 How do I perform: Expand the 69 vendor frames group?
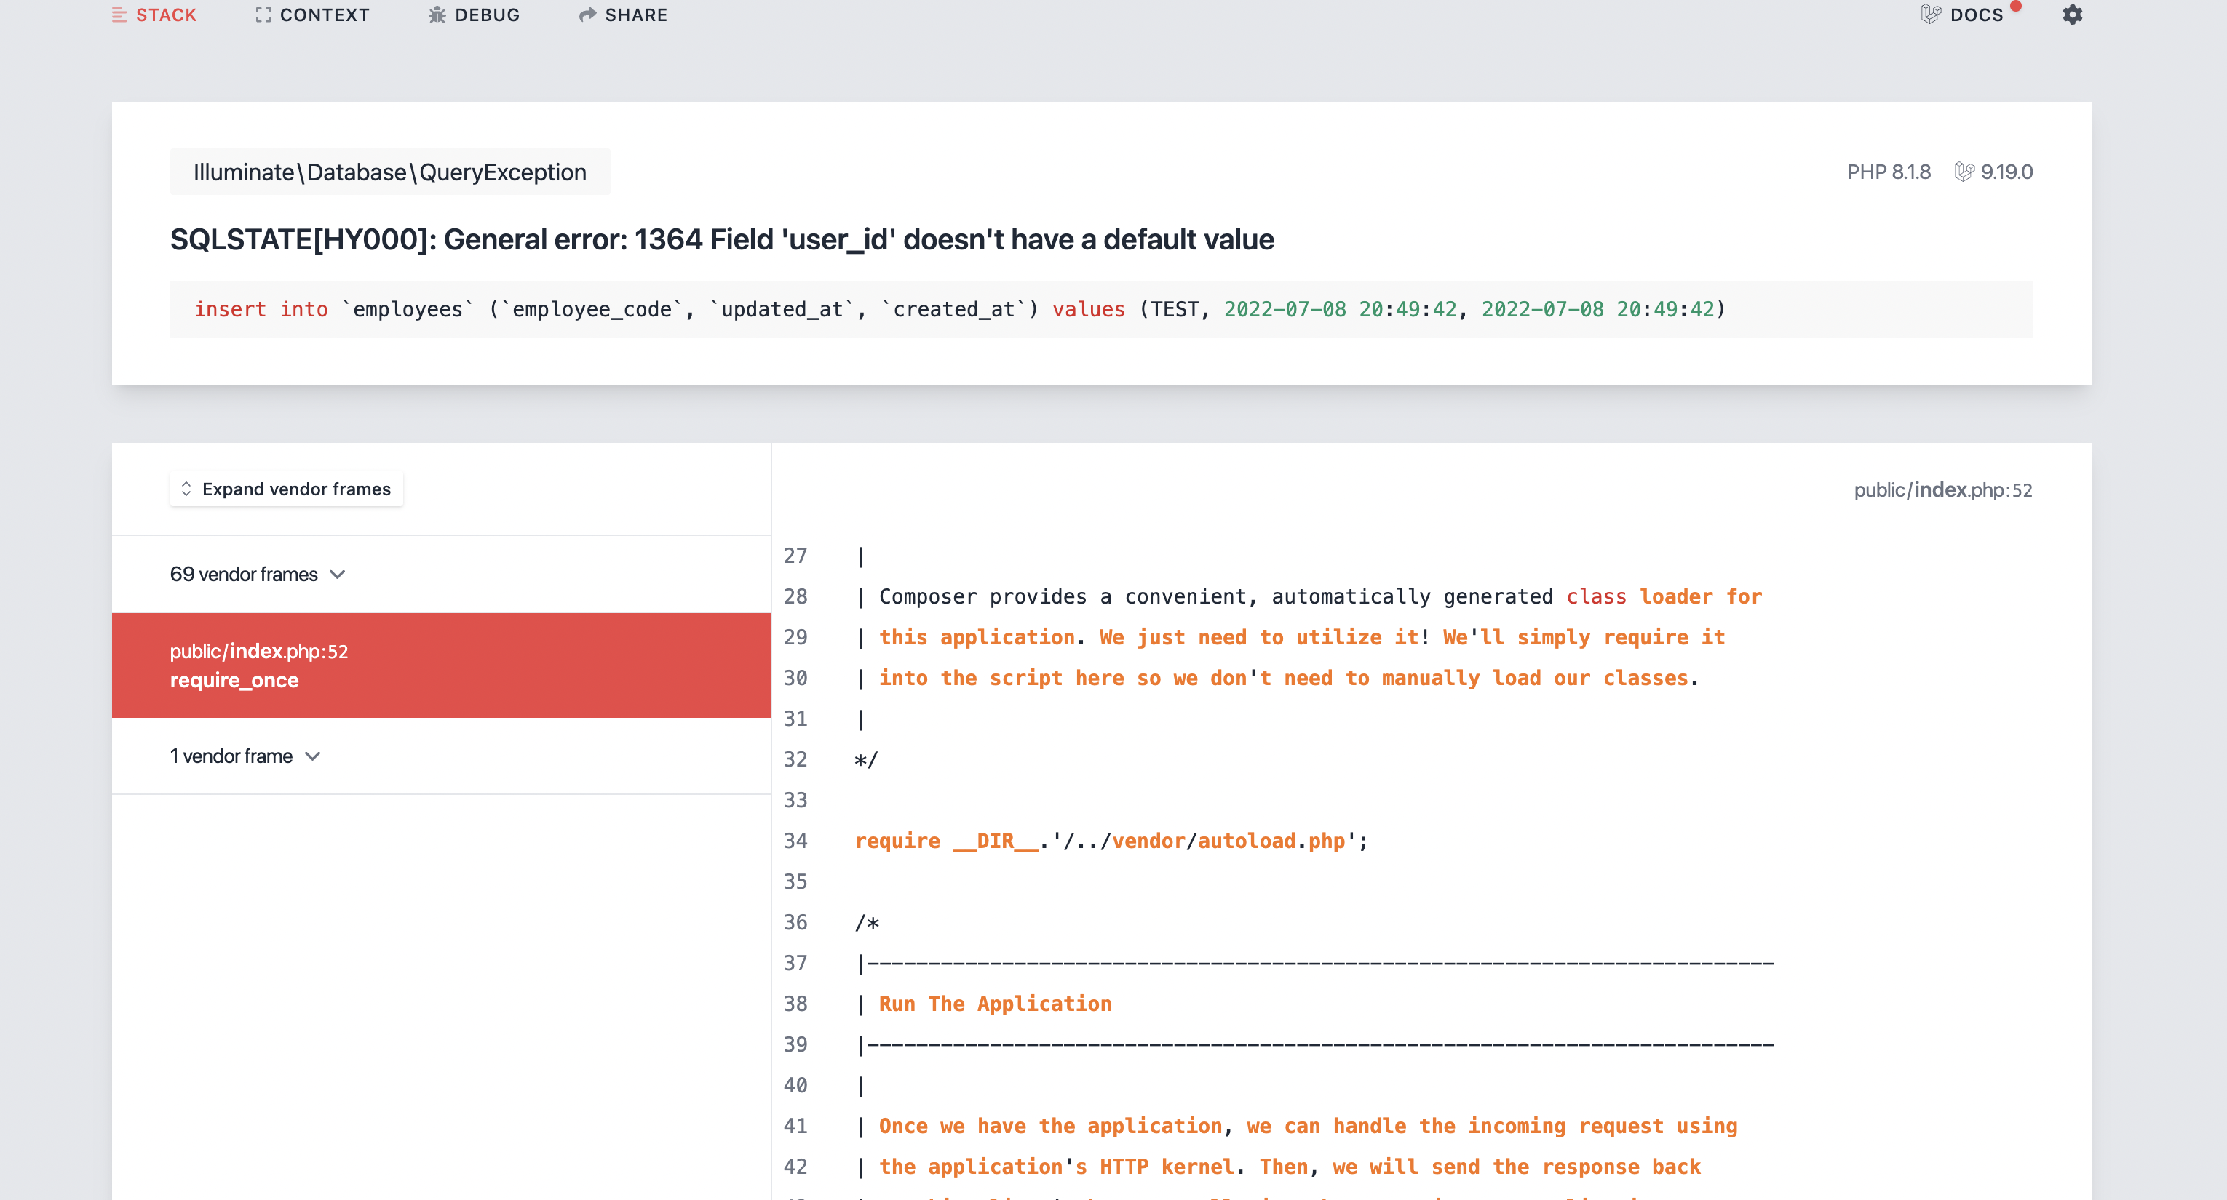pos(245,575)
